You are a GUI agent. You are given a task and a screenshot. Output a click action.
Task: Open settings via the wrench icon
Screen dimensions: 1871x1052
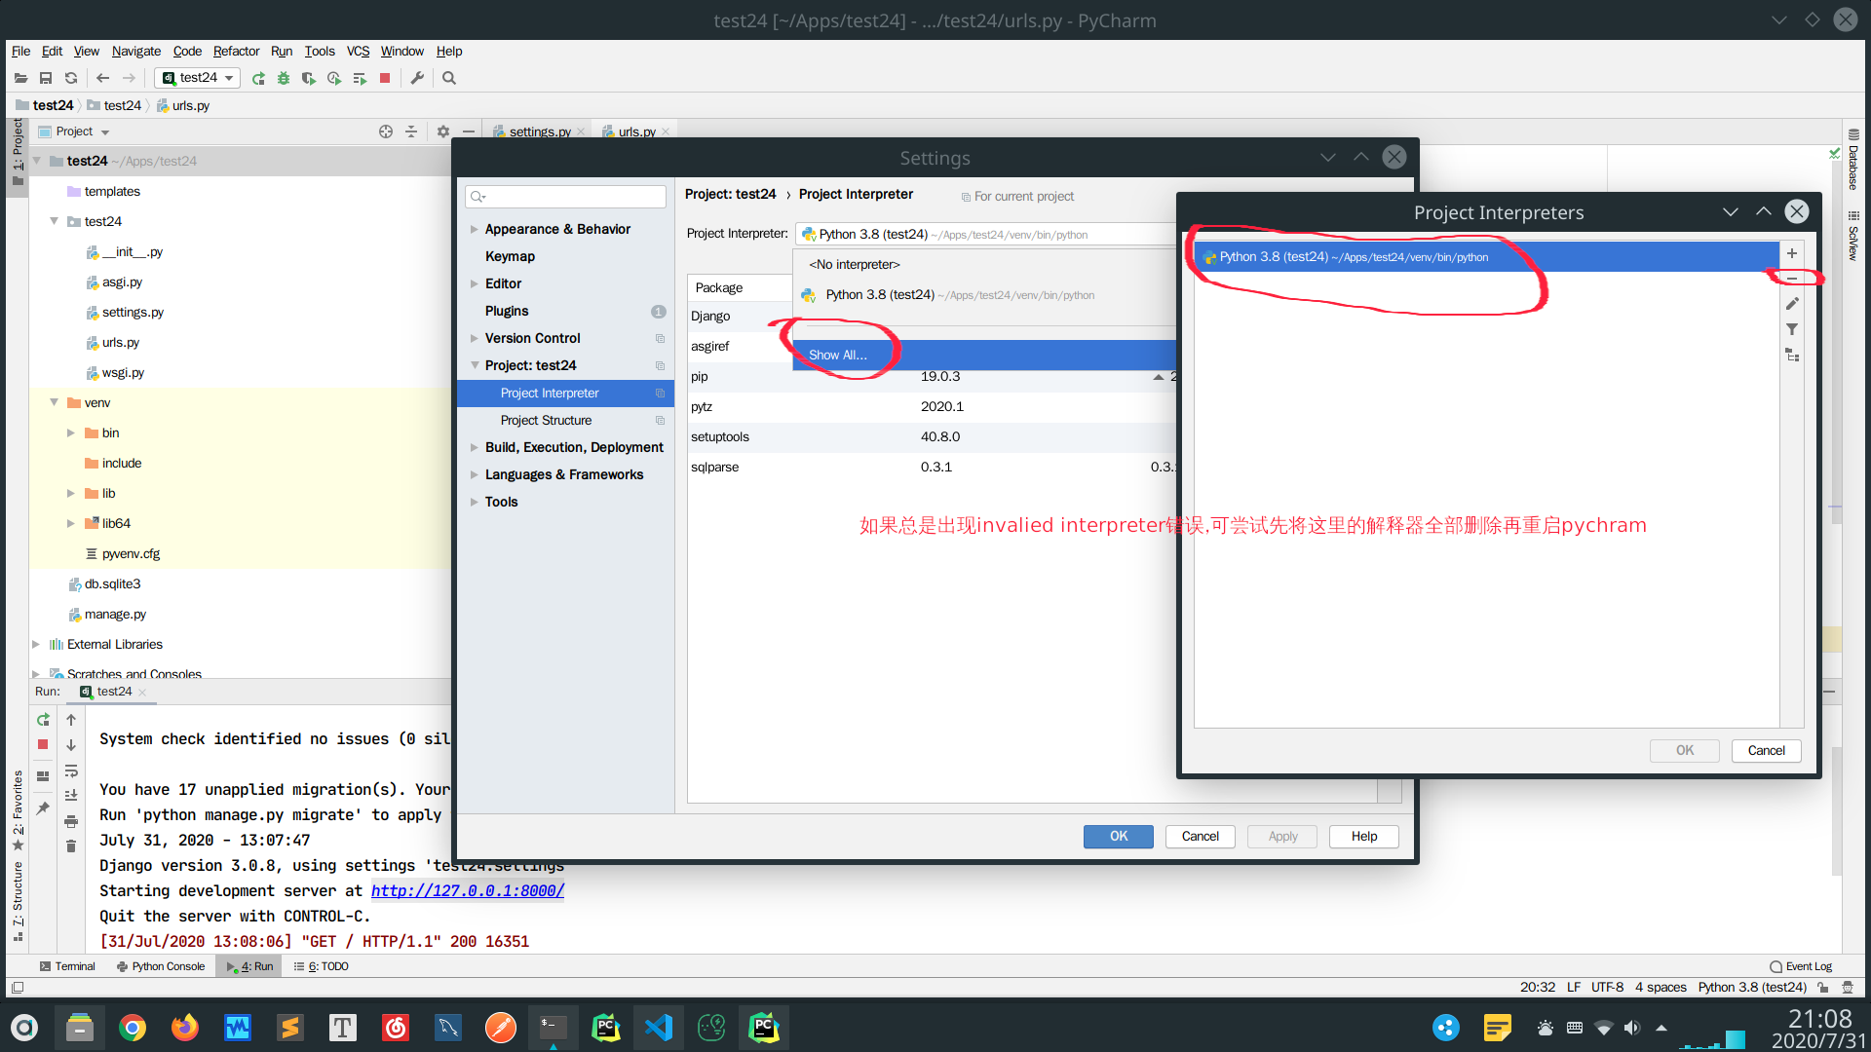417,78
